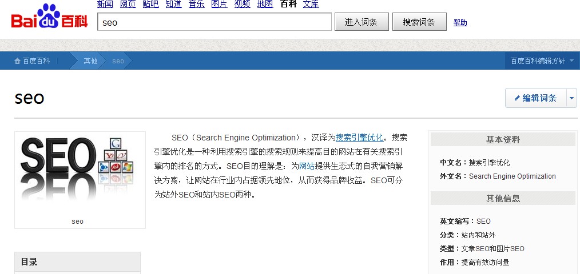Click the 目录 heading

pyautogui.click(x=29, y=262)
